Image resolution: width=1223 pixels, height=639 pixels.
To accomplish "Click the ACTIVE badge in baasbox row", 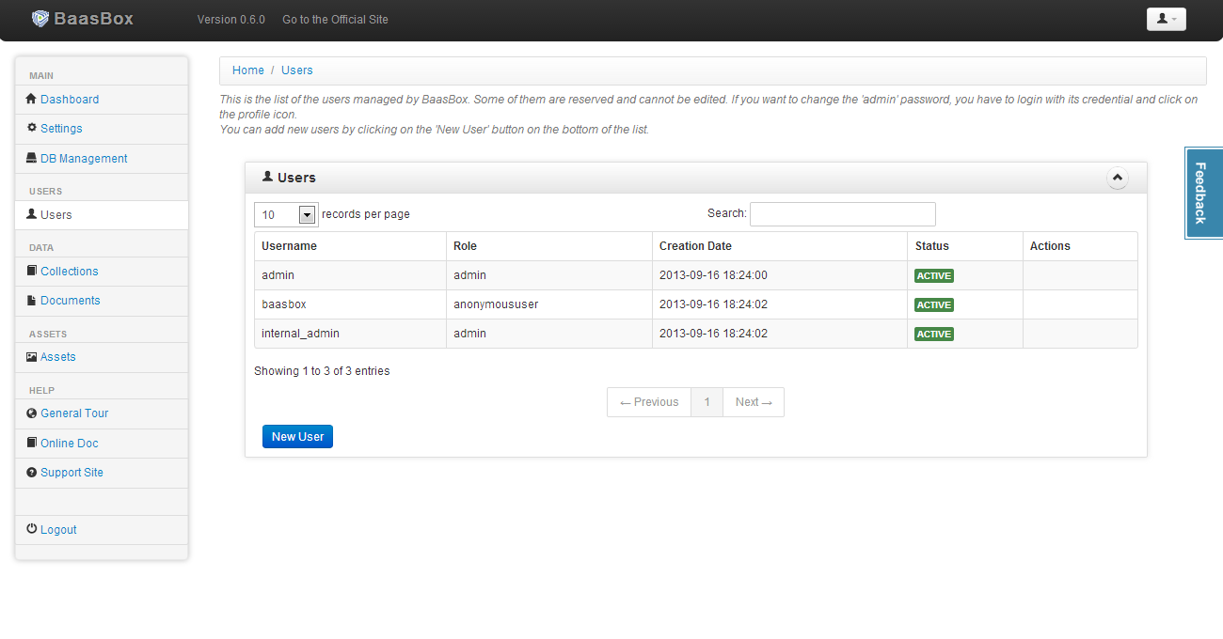I will point(934,304).
